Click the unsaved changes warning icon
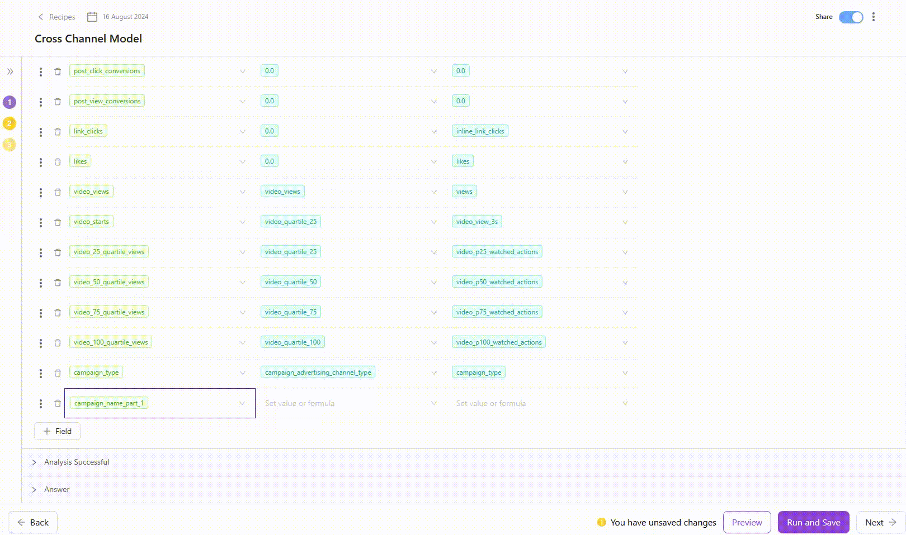This screenshot has height=535, width=906. [x=602, y=522]
